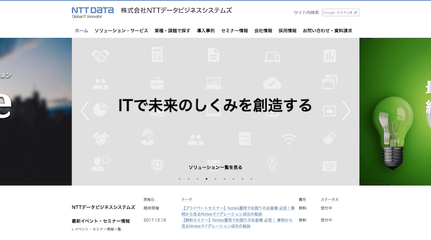Open the ホーム menu item

[x=81, y=30]
